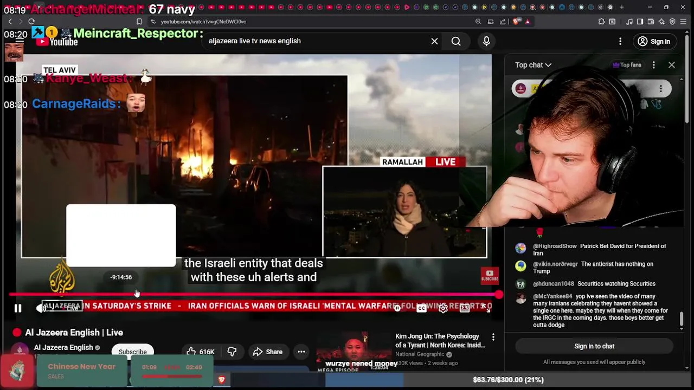Toggle browser sidebar panel icon
694x390 pixels.
coord(640,22)
